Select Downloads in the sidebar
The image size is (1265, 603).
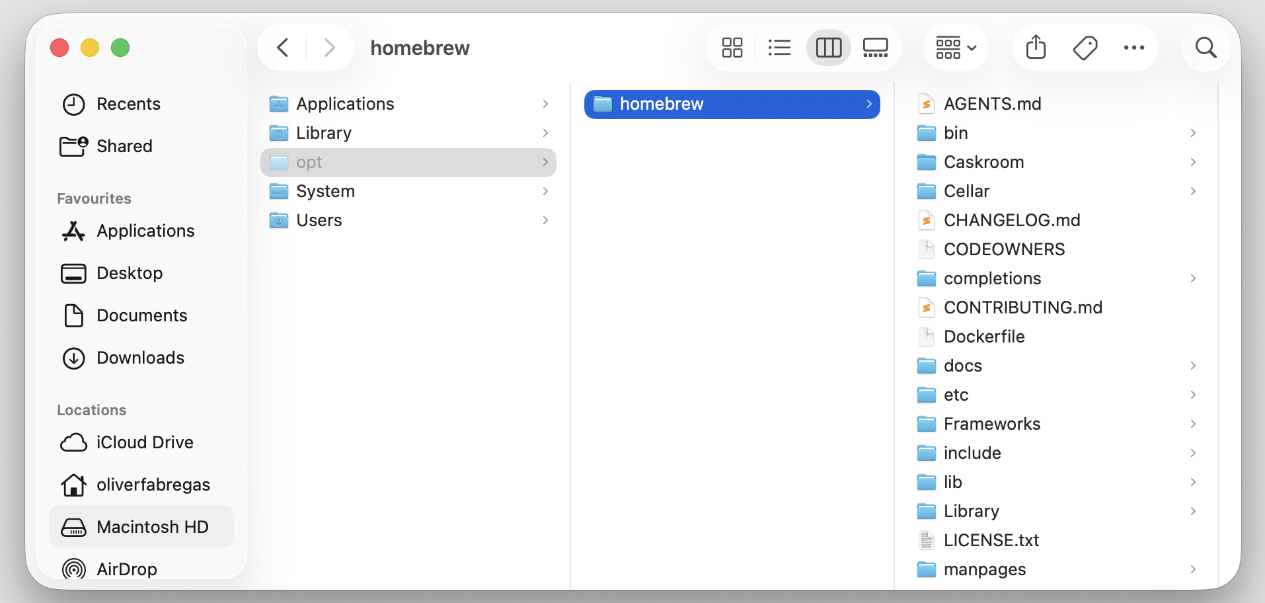[141, 358]
